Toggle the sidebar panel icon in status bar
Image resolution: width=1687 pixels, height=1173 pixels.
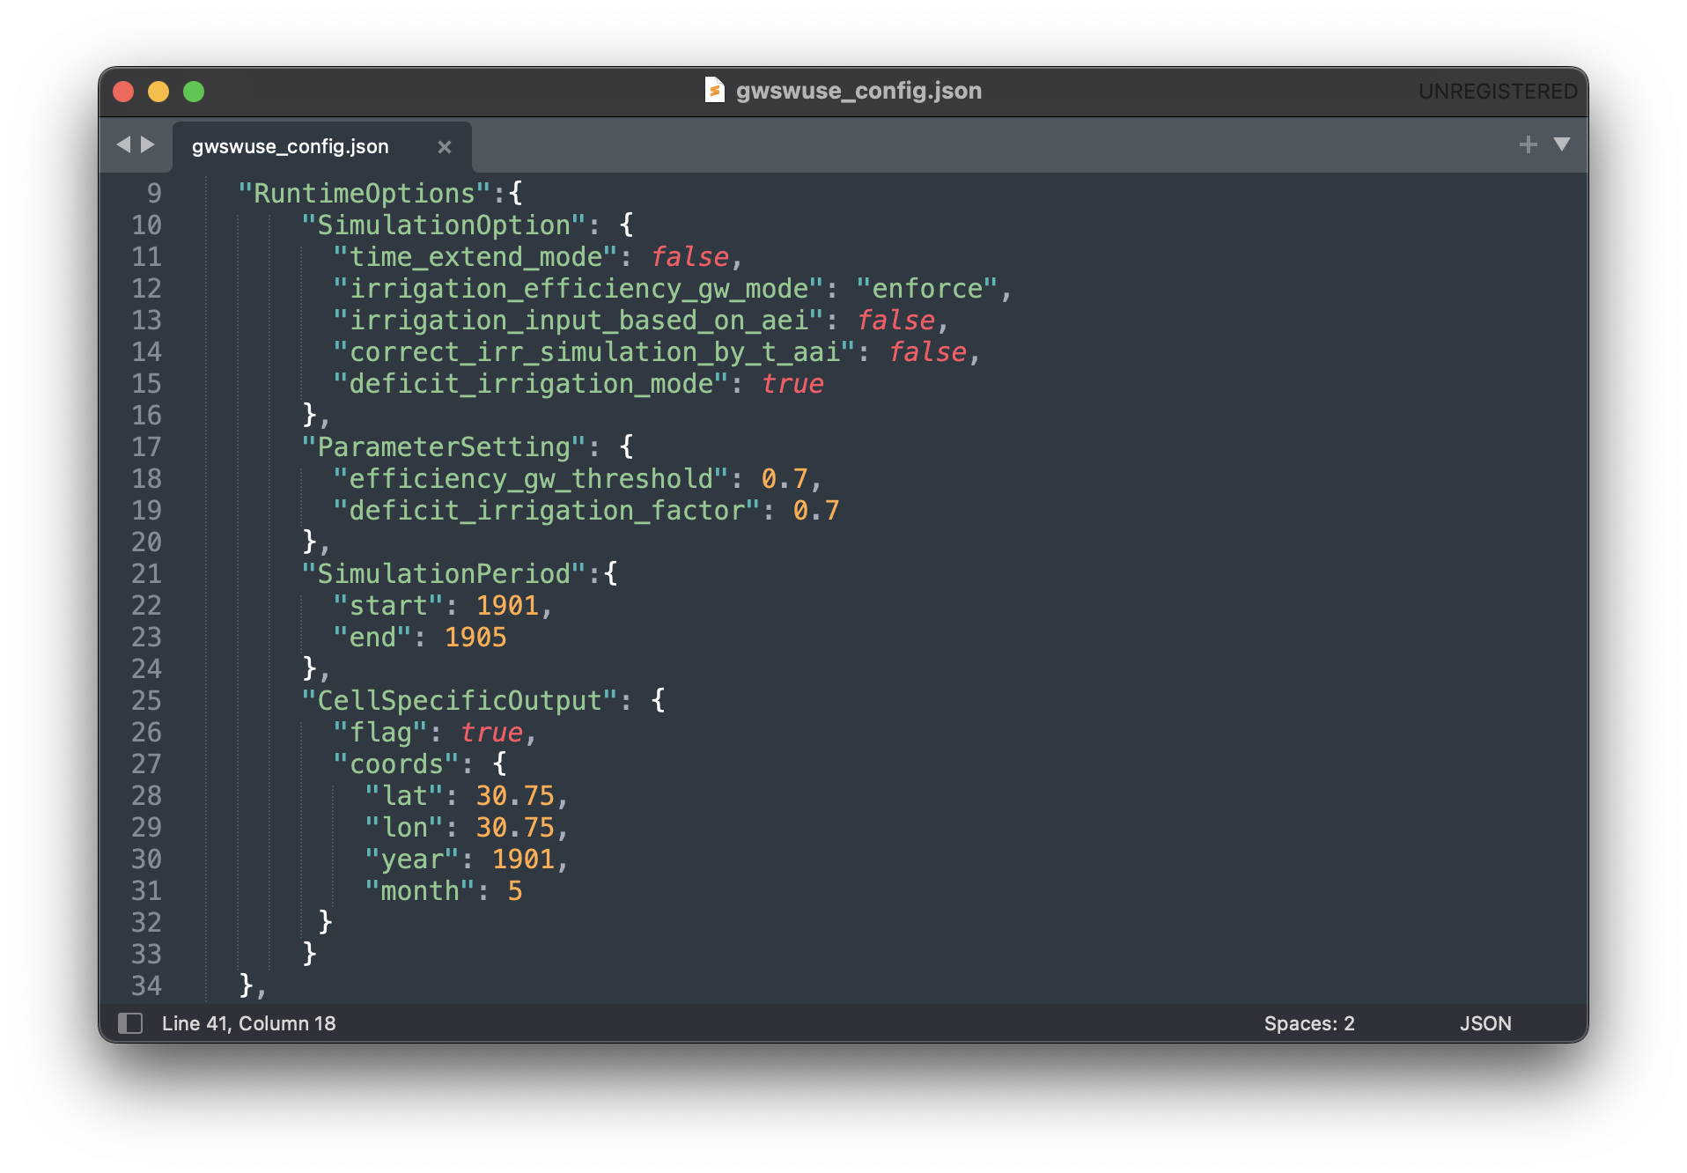click(130, 1023)
